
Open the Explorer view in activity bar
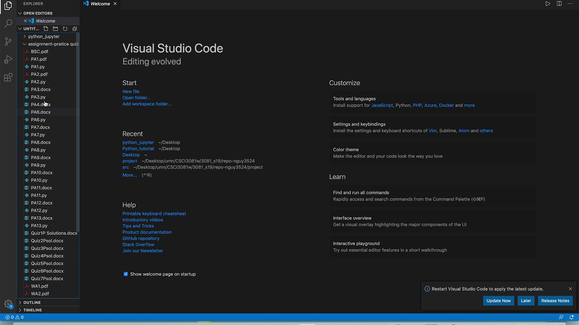tap(8, 6)
